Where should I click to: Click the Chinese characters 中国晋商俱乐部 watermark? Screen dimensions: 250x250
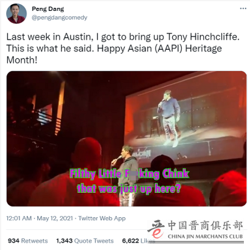tap(205, 226)
